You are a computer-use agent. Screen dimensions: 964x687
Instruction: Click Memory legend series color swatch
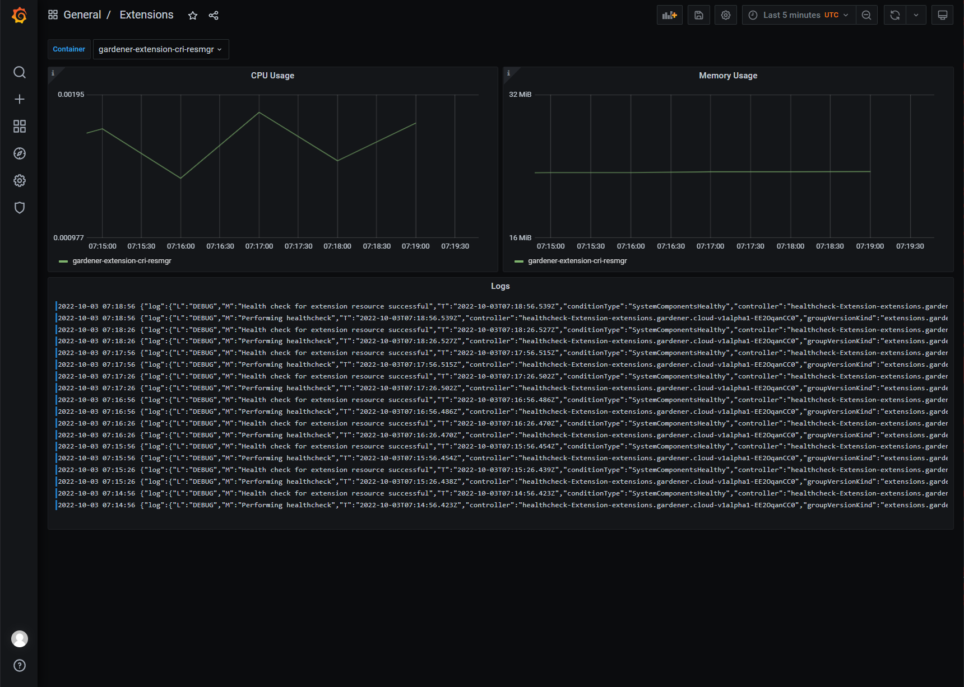click(519, 261)
